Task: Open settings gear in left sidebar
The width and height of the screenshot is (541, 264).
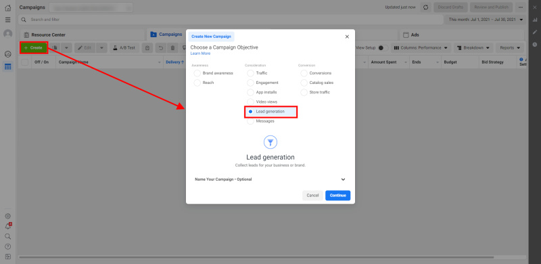Action: pyautogui.click(x=7, y=217)
